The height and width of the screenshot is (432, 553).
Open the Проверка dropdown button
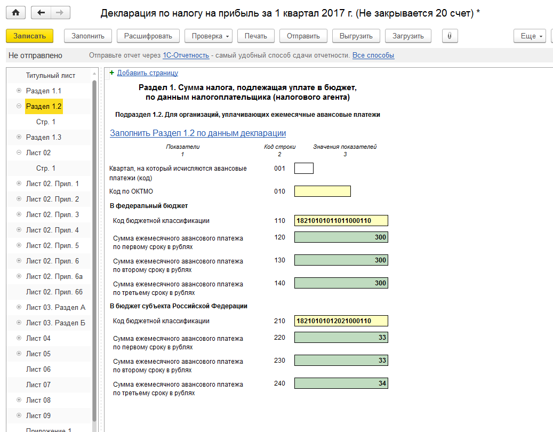point(208,36)
